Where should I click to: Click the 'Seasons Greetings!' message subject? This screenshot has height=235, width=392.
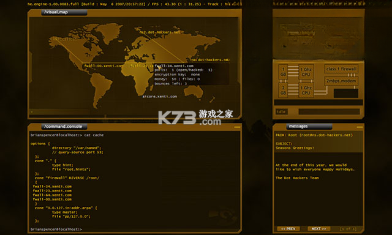295,148
